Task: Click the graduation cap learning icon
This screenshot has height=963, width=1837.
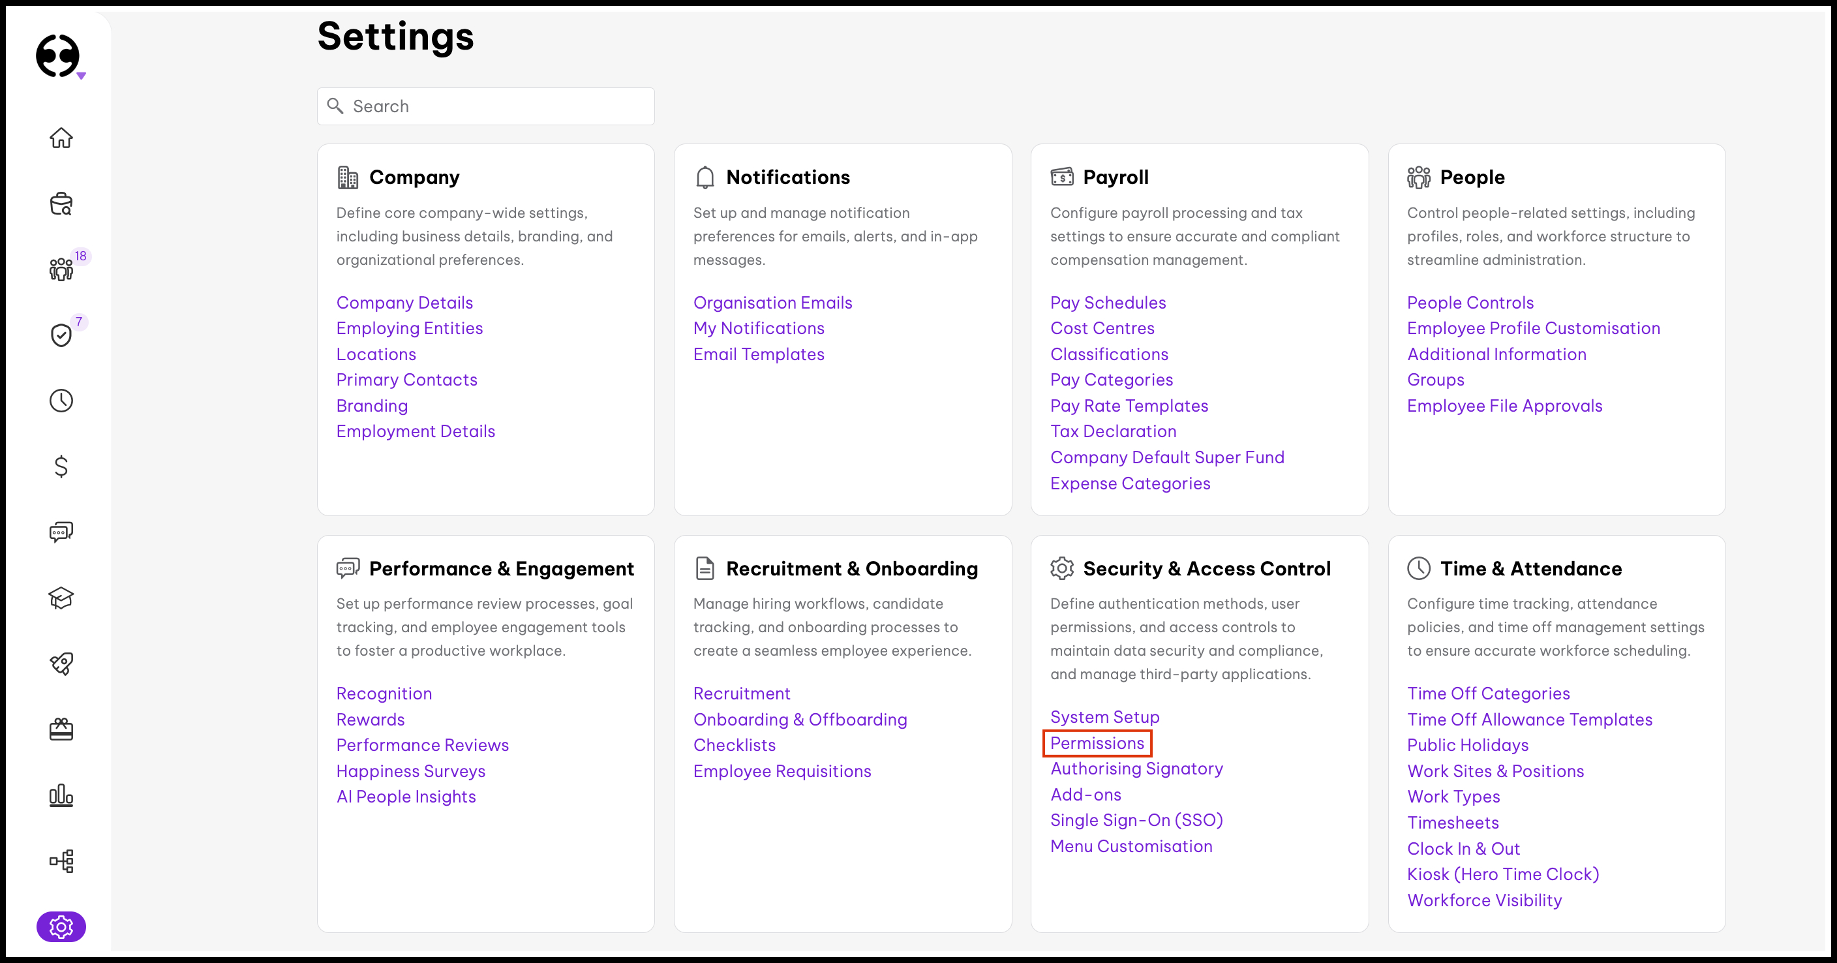Action: (x=61, y=598)
